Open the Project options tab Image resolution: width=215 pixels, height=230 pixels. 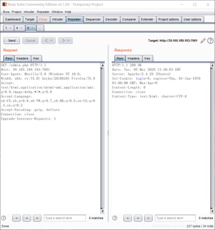169,19
